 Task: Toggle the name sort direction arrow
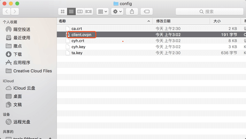pos(149,21)
